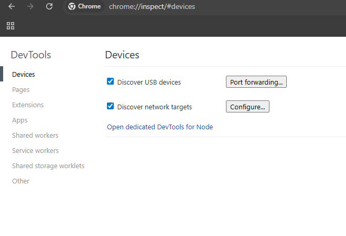The image size is (346, 236).
Task: Open the Apps sidebar section
Action: (19, 120)
